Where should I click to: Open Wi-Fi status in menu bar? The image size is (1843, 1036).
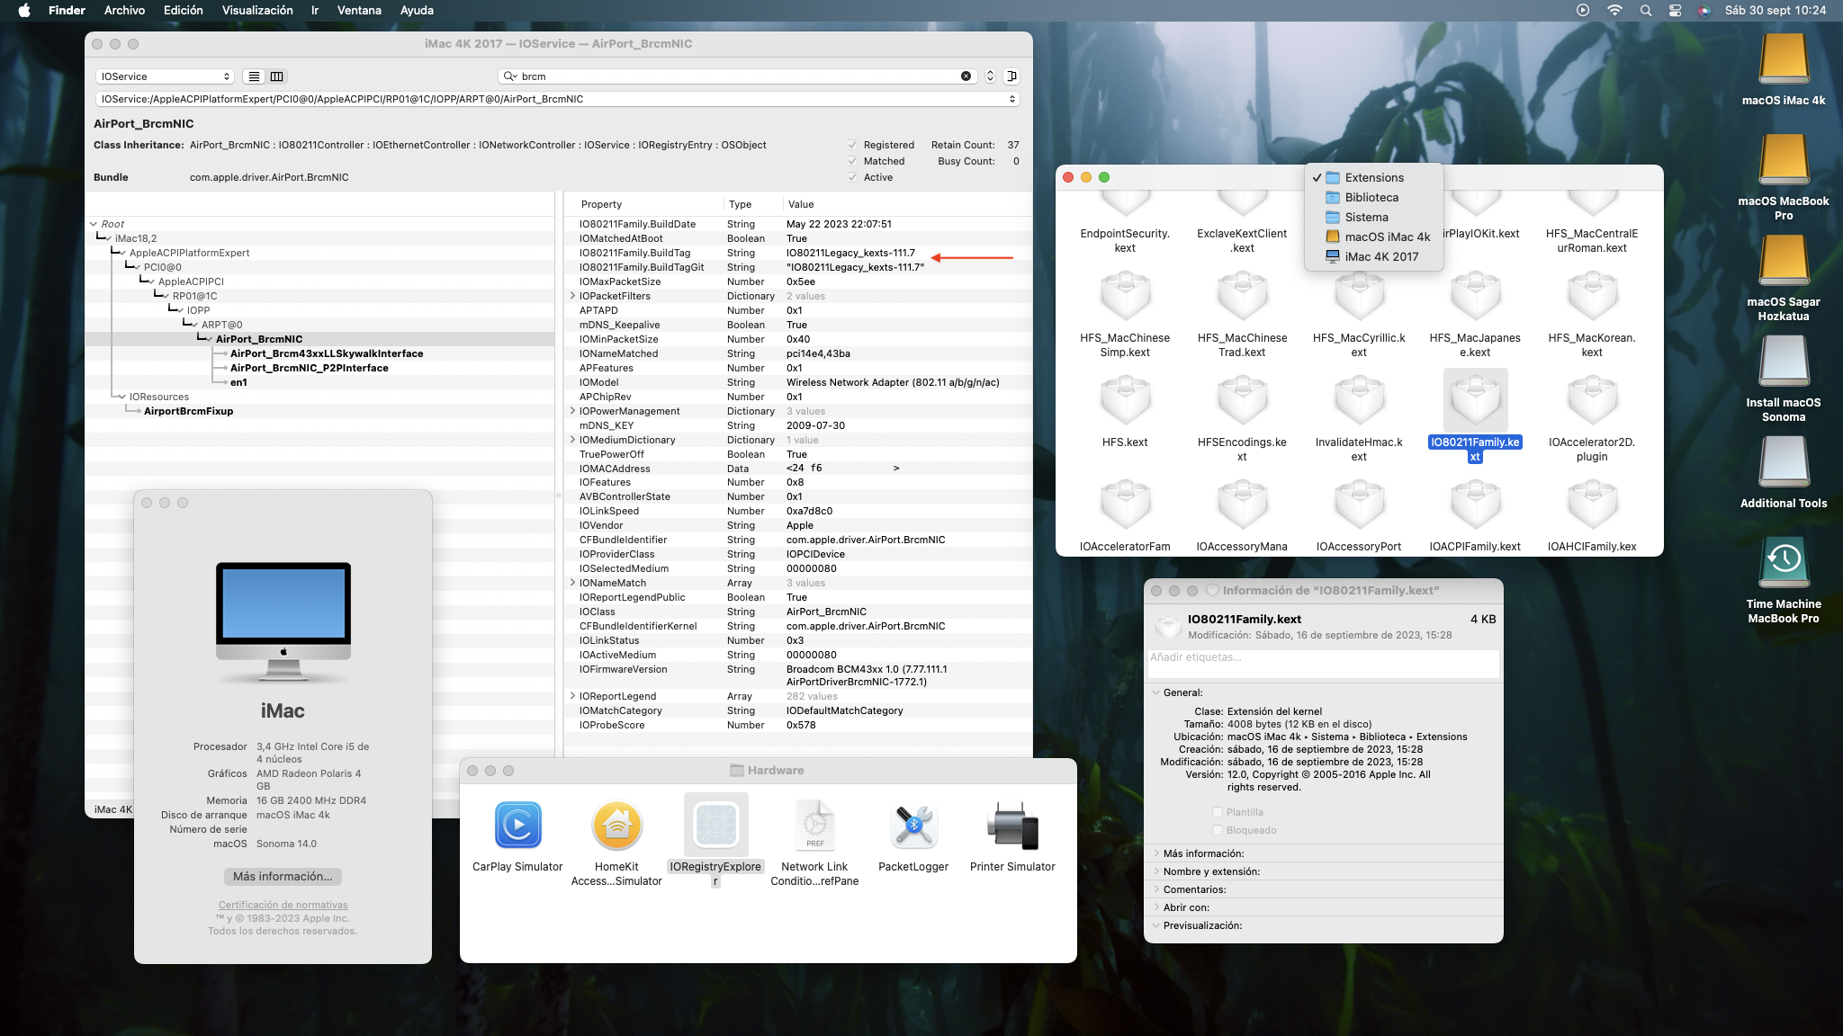(1614, 11)
